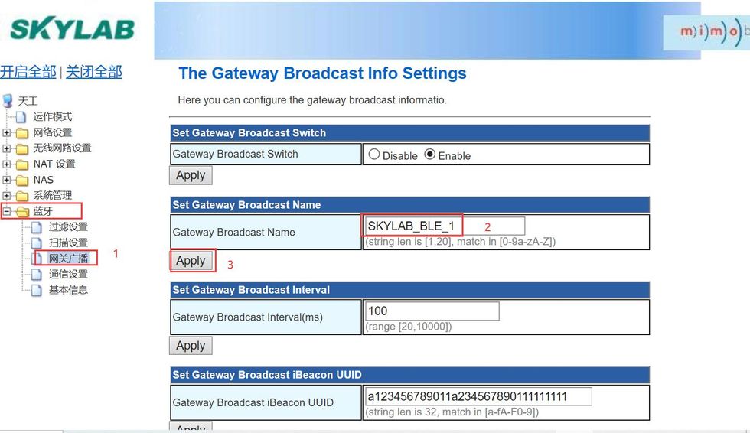
Task: Click the page icon beside 运作模式
Action: point(21,117)
